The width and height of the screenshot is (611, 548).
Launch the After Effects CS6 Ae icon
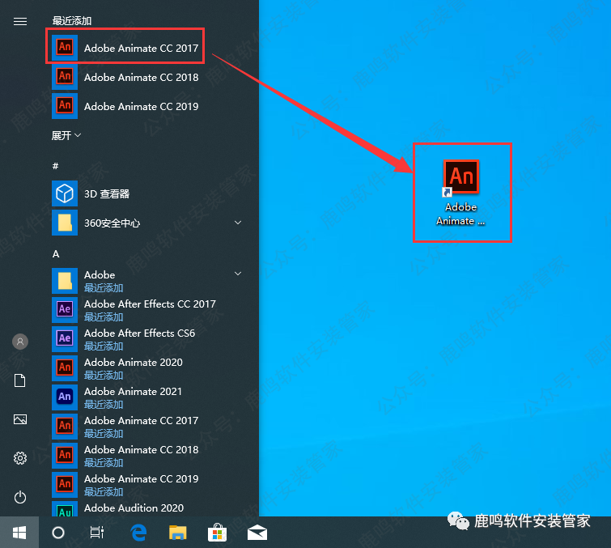pyautogui.click(x=65, y=338)
